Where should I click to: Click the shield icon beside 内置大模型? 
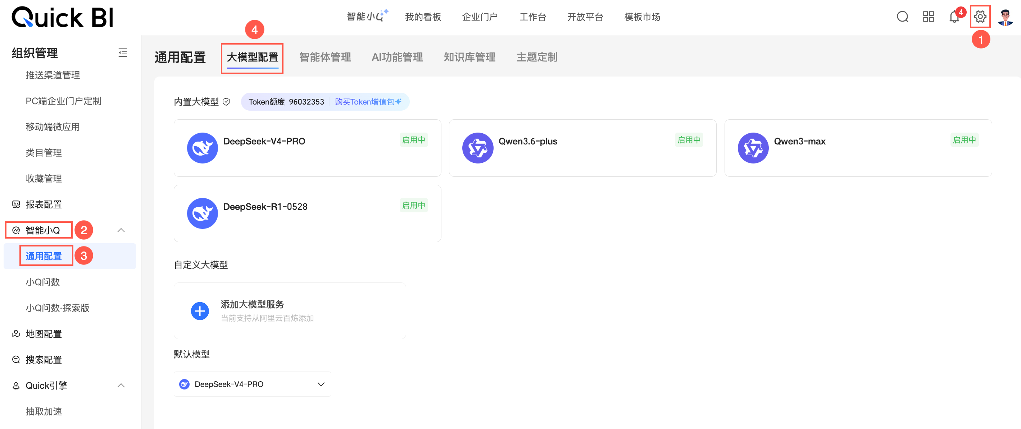(x=226, y=102)
